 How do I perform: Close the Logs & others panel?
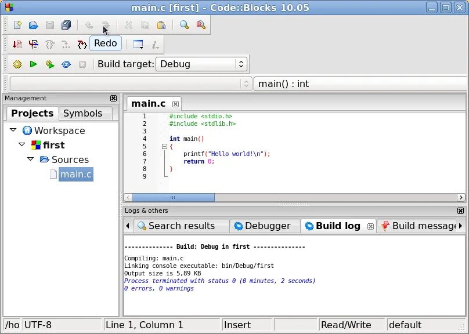click(461, 211)
